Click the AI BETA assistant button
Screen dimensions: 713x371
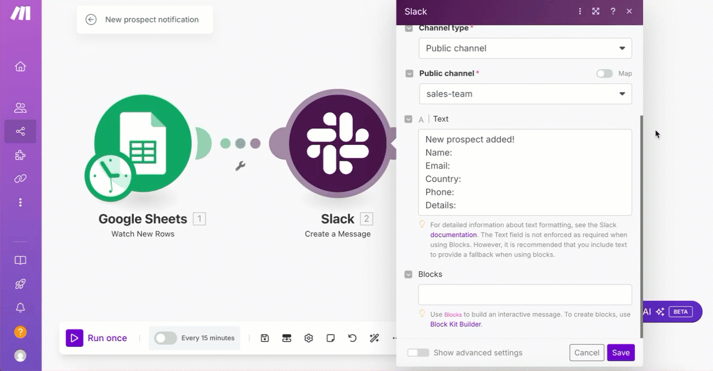click(672, 312)
